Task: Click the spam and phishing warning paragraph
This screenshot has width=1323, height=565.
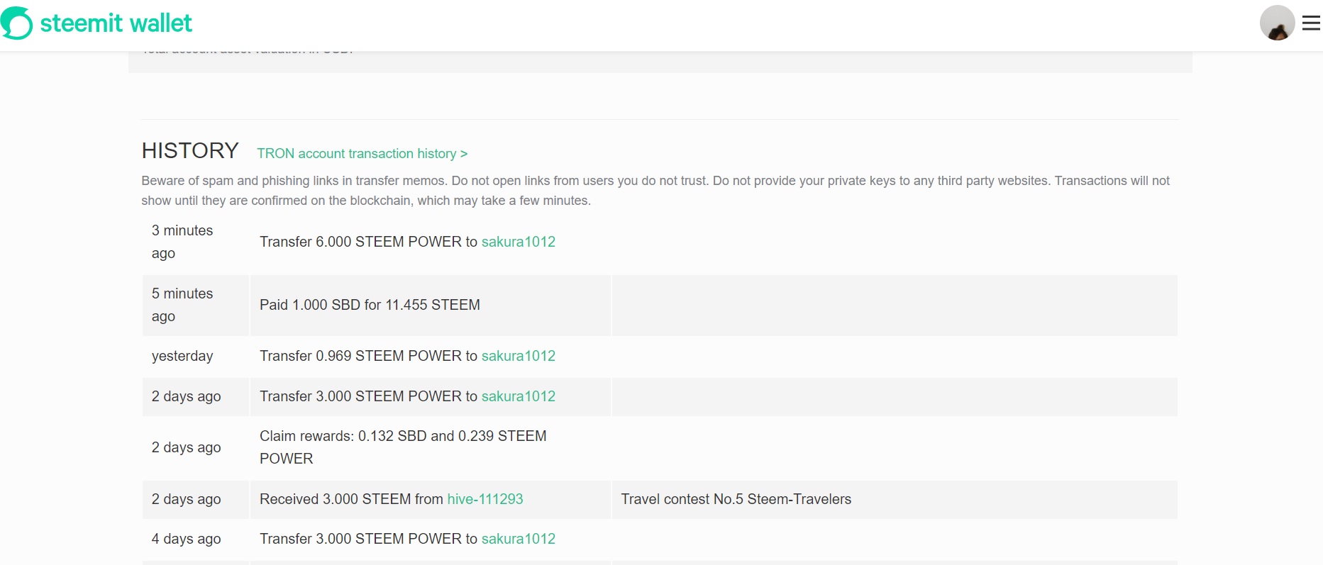Action: (x=655, y=191)
